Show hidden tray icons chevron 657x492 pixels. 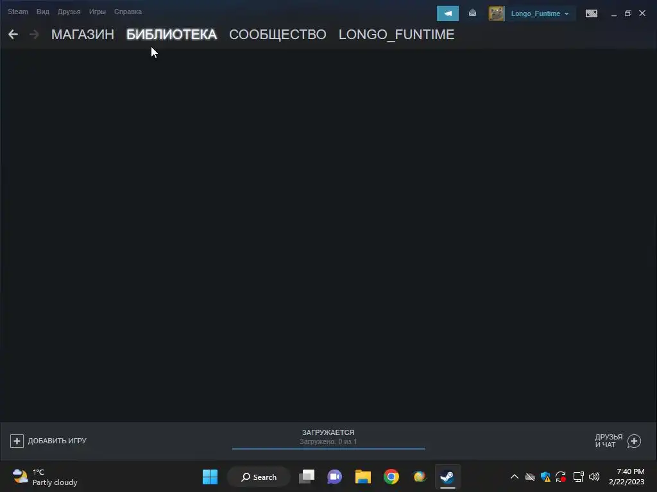coord(514,477)
